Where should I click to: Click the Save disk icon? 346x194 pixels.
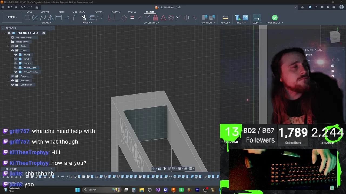[16, 7]
